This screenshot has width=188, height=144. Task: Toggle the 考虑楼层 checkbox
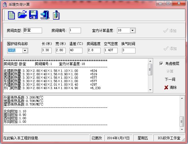click(x=161, y=64)
